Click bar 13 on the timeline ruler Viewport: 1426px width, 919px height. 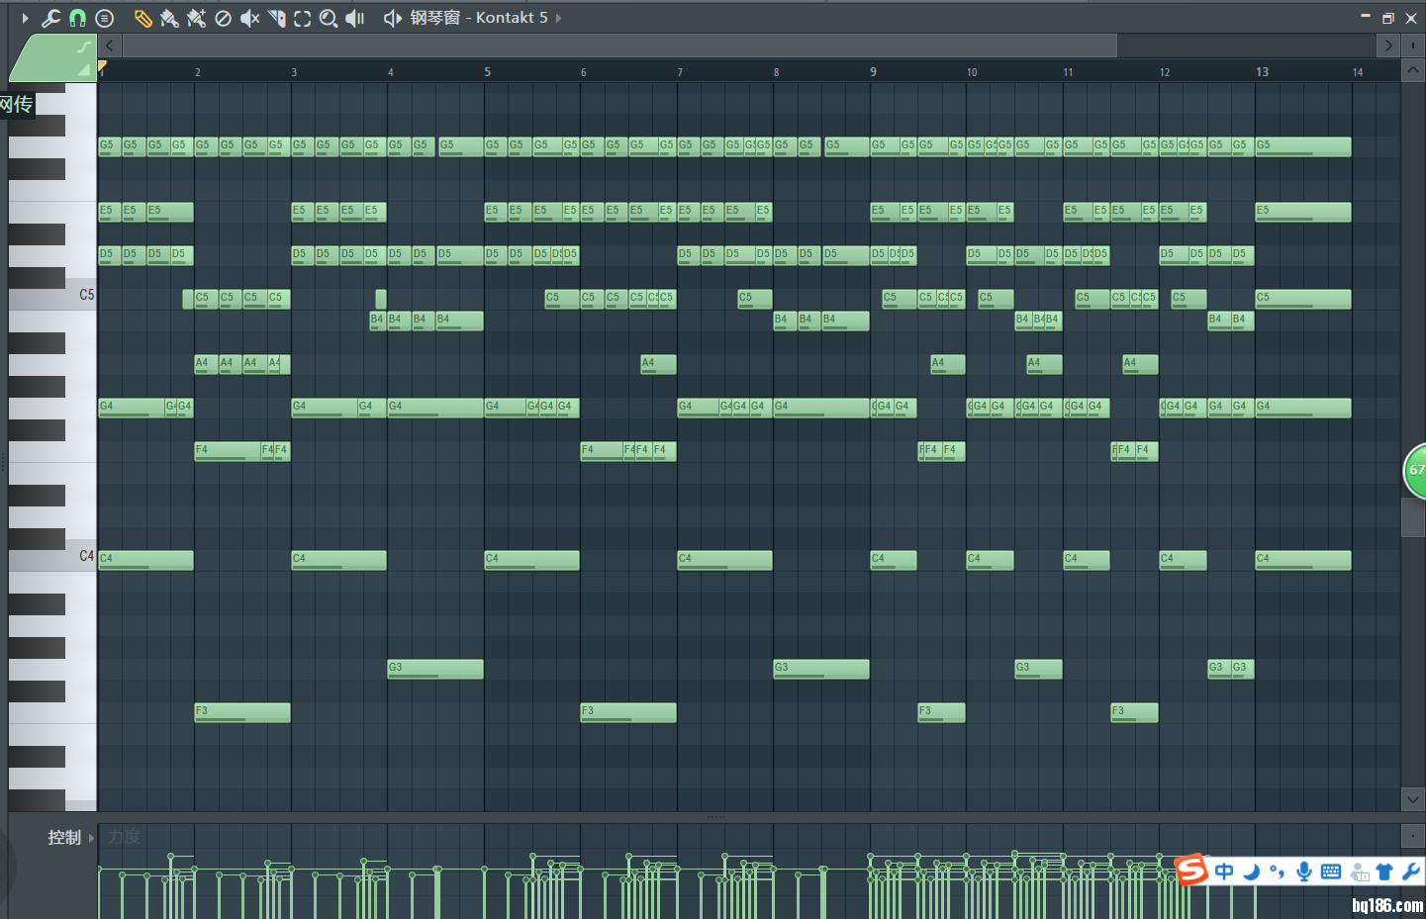pos(1262,72)
